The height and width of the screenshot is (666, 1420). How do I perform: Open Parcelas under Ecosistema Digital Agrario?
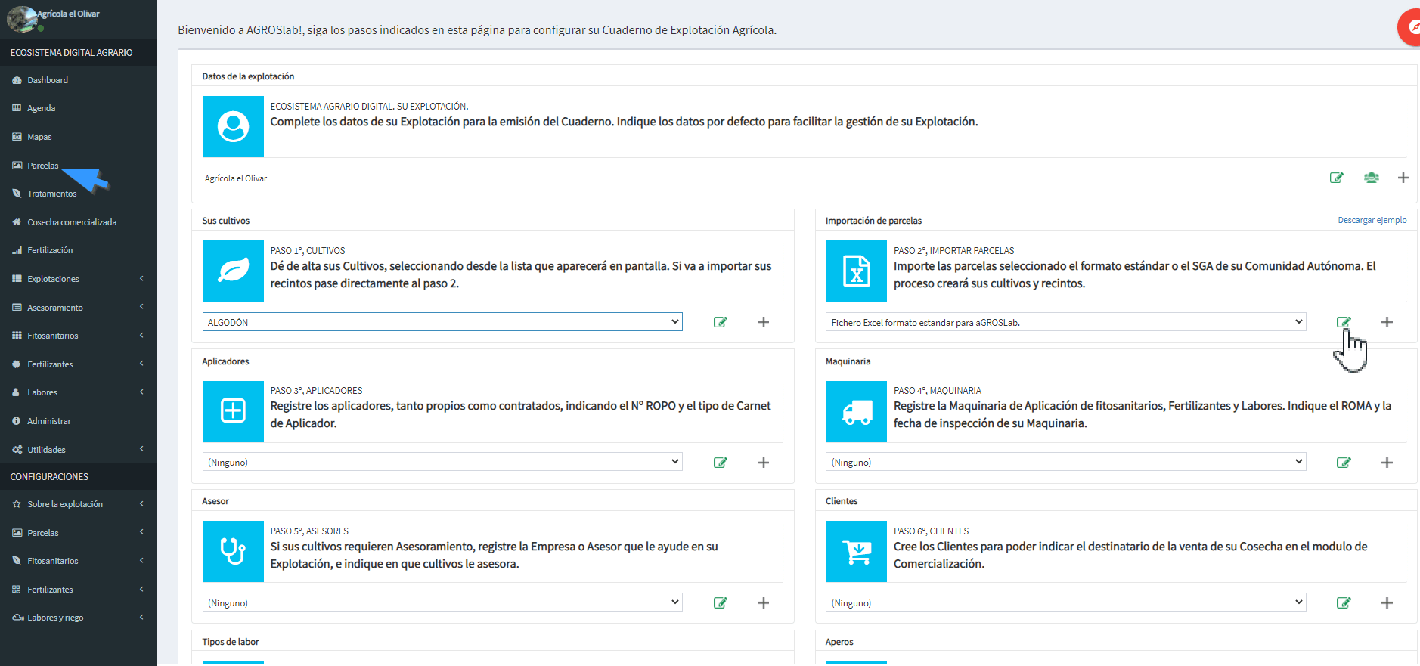click(x=42, y=166)
